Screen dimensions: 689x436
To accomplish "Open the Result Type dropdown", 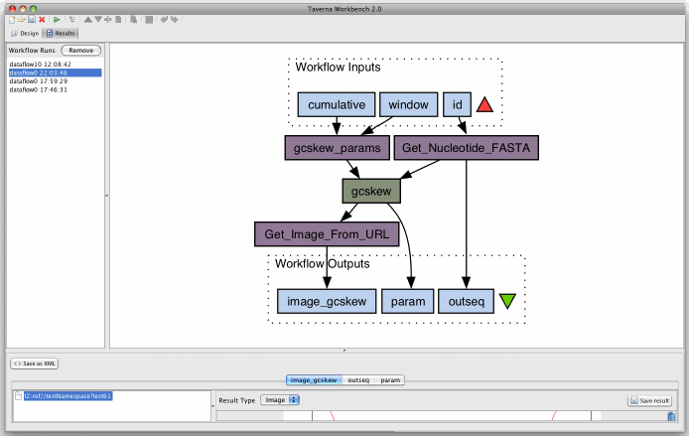I will [280, 400].
